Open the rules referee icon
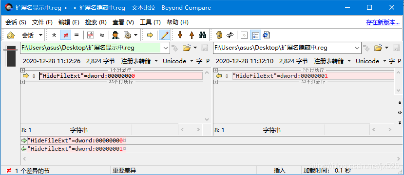Screen dimensions: 404x175 click(115, 35)
